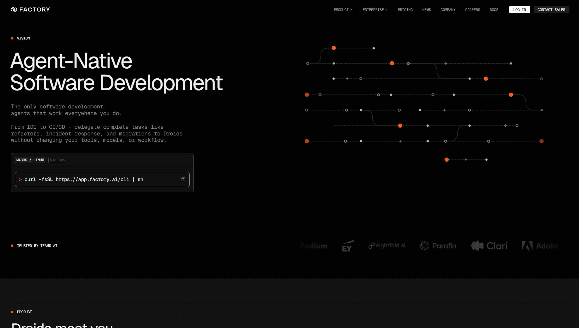
Task: Click the Parafin logo
Action: tap(438, 246)
